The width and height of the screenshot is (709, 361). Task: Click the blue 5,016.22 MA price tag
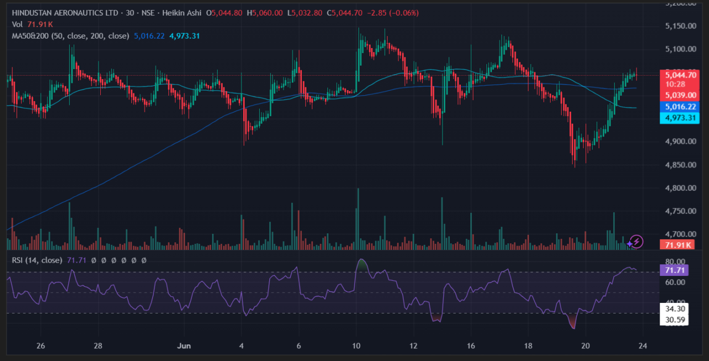(681, 106)
